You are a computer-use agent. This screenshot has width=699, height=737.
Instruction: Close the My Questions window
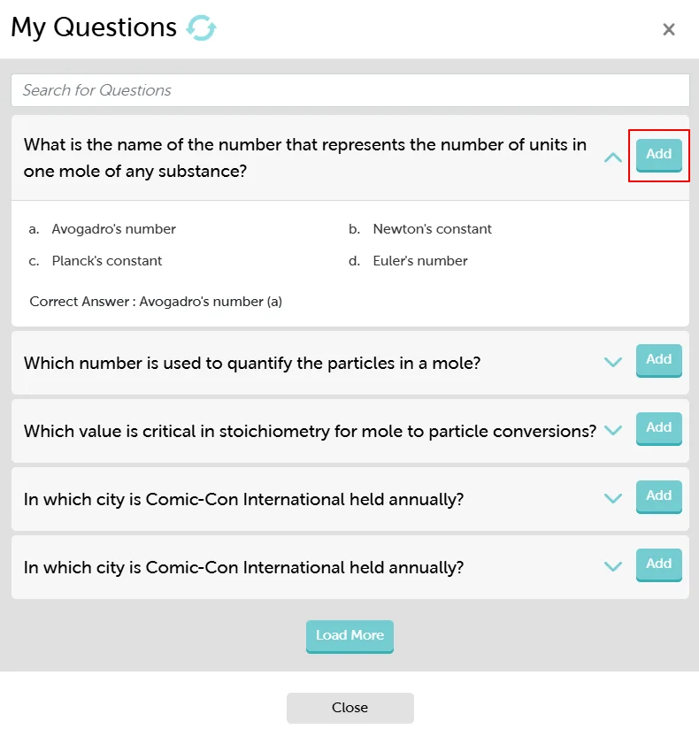(x=349, y=707)
